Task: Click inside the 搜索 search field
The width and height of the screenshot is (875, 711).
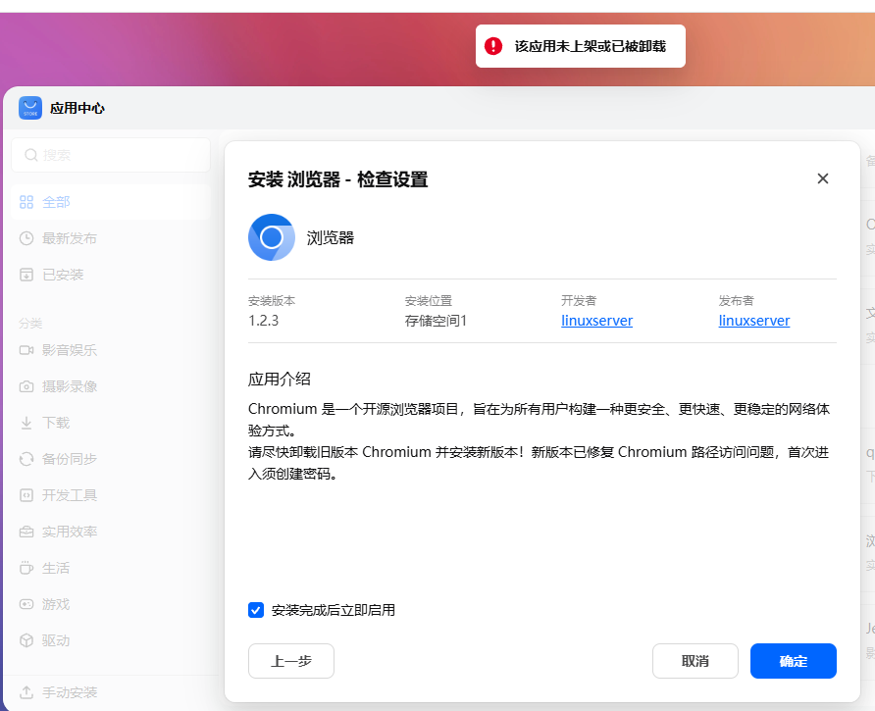Action: pyautogui.click(x=118, y=155)
